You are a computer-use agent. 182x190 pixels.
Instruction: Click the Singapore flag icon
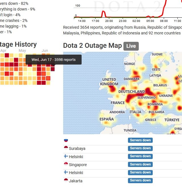[66, 164]
